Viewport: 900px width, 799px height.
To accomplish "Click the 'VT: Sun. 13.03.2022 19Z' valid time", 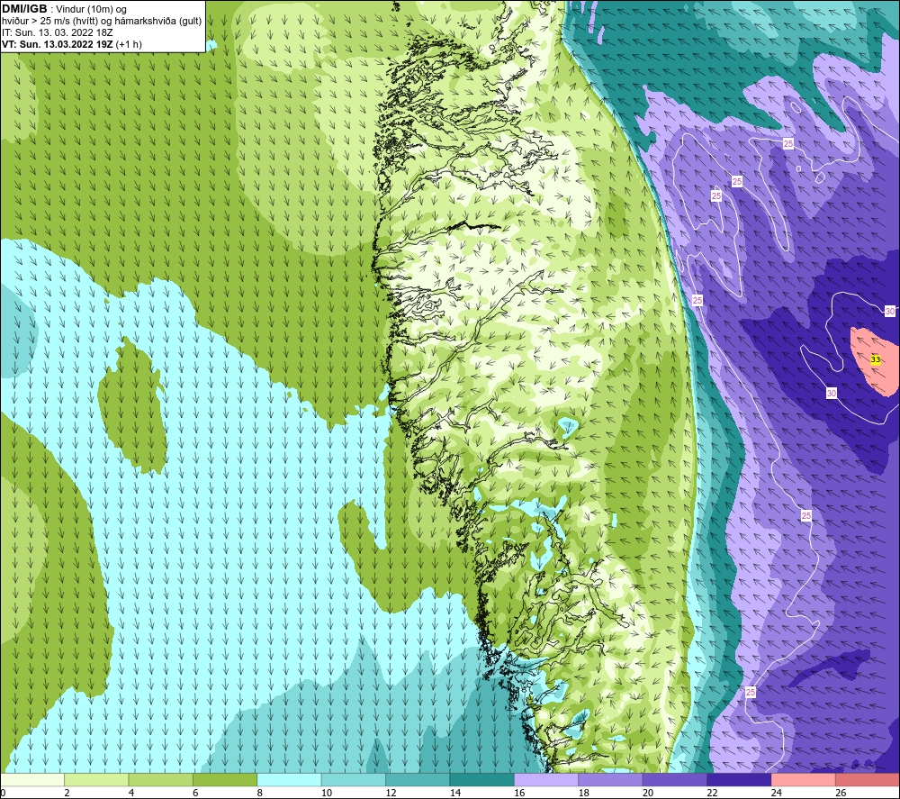I will click(x=58, y=44).
